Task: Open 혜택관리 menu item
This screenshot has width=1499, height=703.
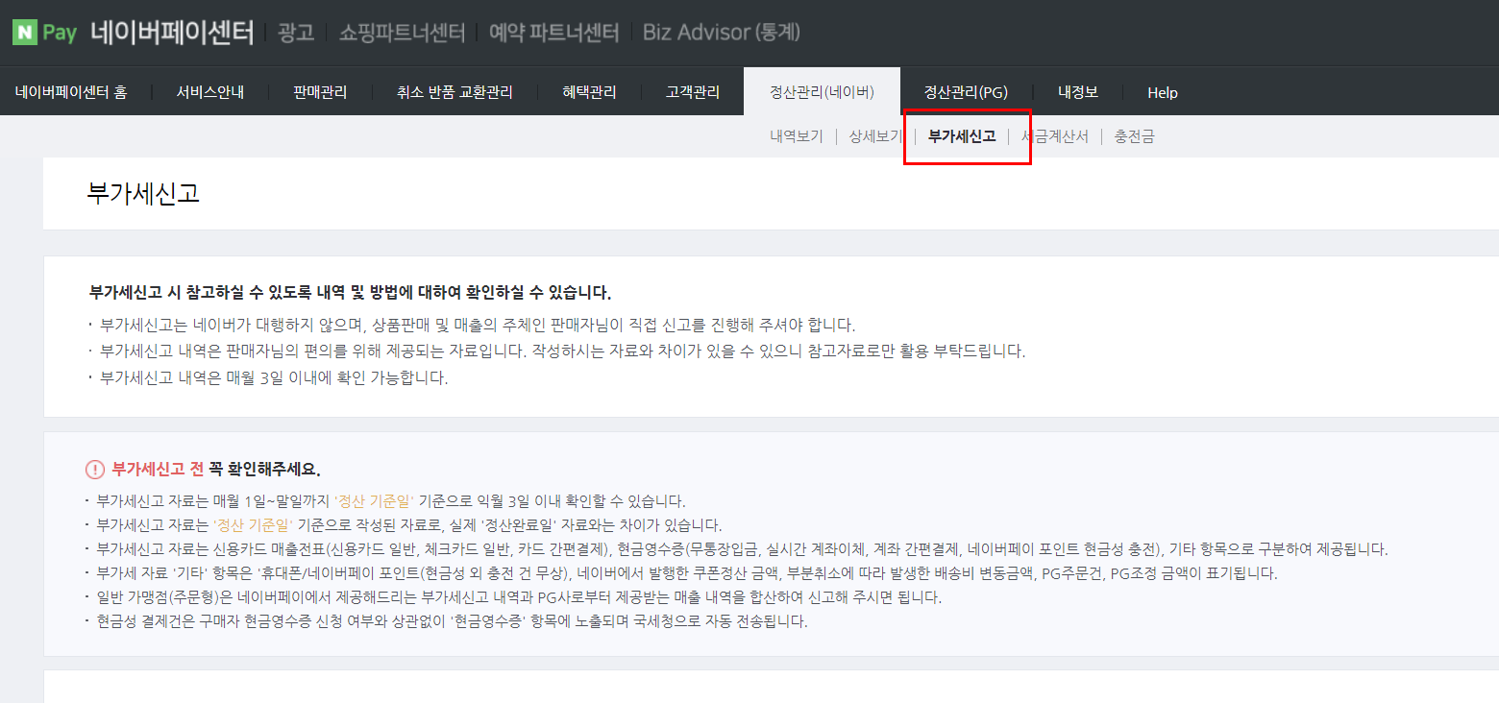Action: (589, 92)
